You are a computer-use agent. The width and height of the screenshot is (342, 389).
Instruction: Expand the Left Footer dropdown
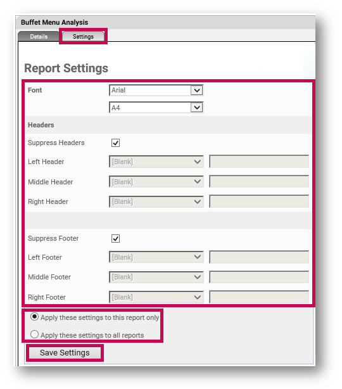[x=156, y=257]
